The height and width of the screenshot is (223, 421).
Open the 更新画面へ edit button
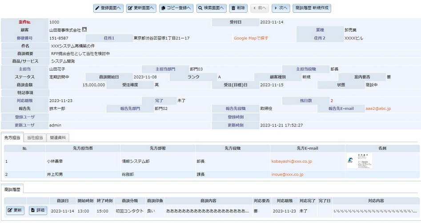coord(141,8)
